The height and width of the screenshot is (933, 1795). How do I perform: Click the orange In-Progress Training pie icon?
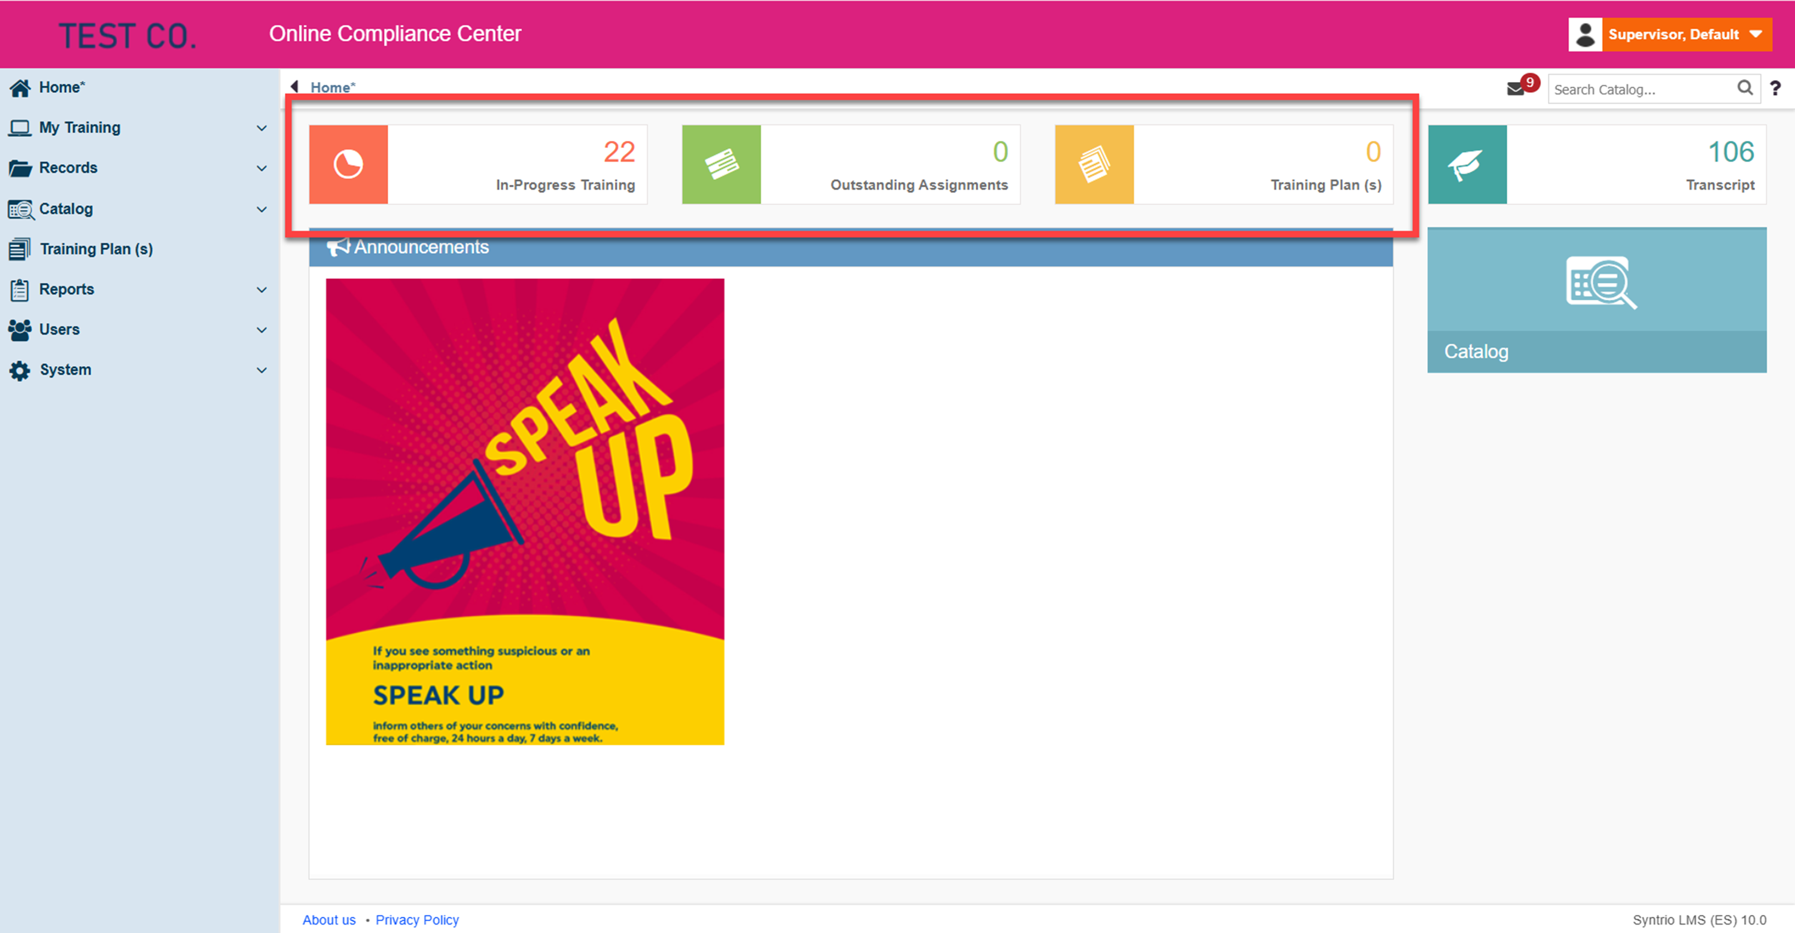348,165
